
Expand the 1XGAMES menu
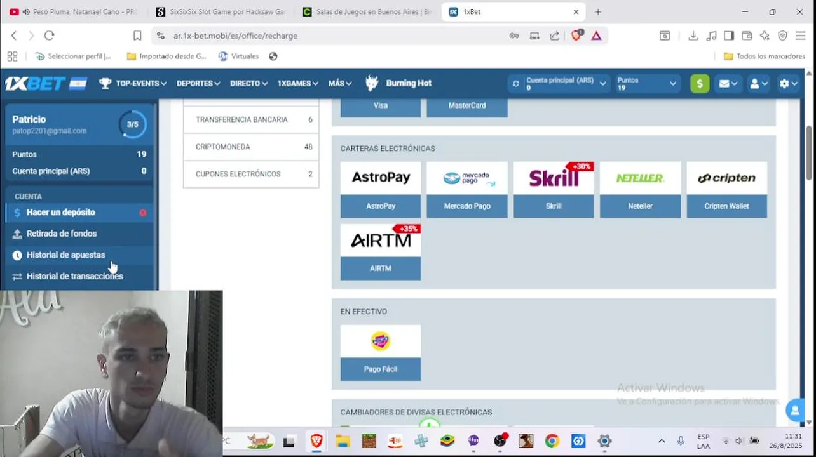click(297, 83)
